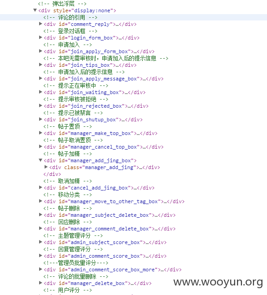Expand the join_rejected_box div node
The height and width of the screenshot is (295, 267).
pos(40,105)
